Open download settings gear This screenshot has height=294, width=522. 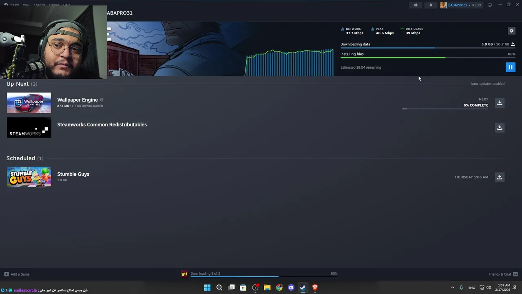coord(511,31)
